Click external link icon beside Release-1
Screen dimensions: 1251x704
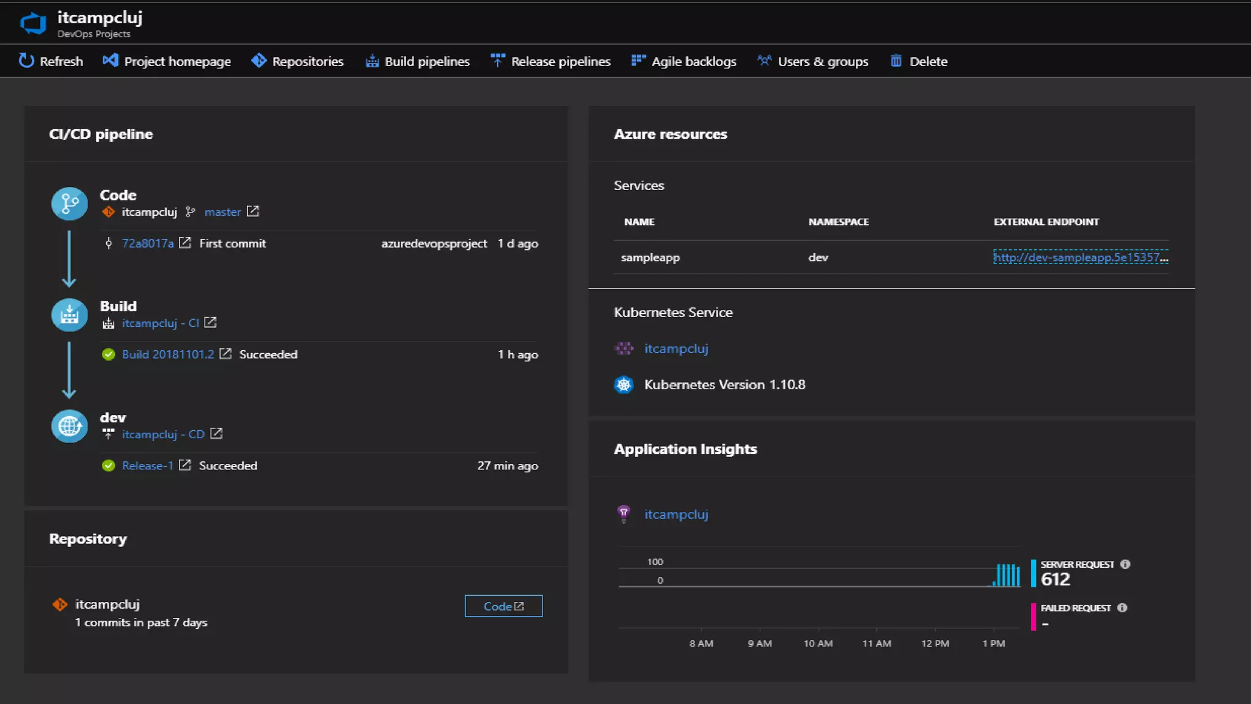pyautogui.click(x=185, y=465)
